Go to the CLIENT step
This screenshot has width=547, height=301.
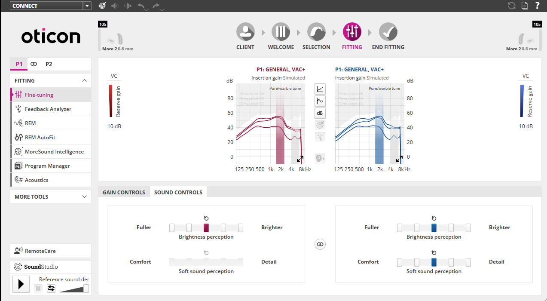pos(245,37)
